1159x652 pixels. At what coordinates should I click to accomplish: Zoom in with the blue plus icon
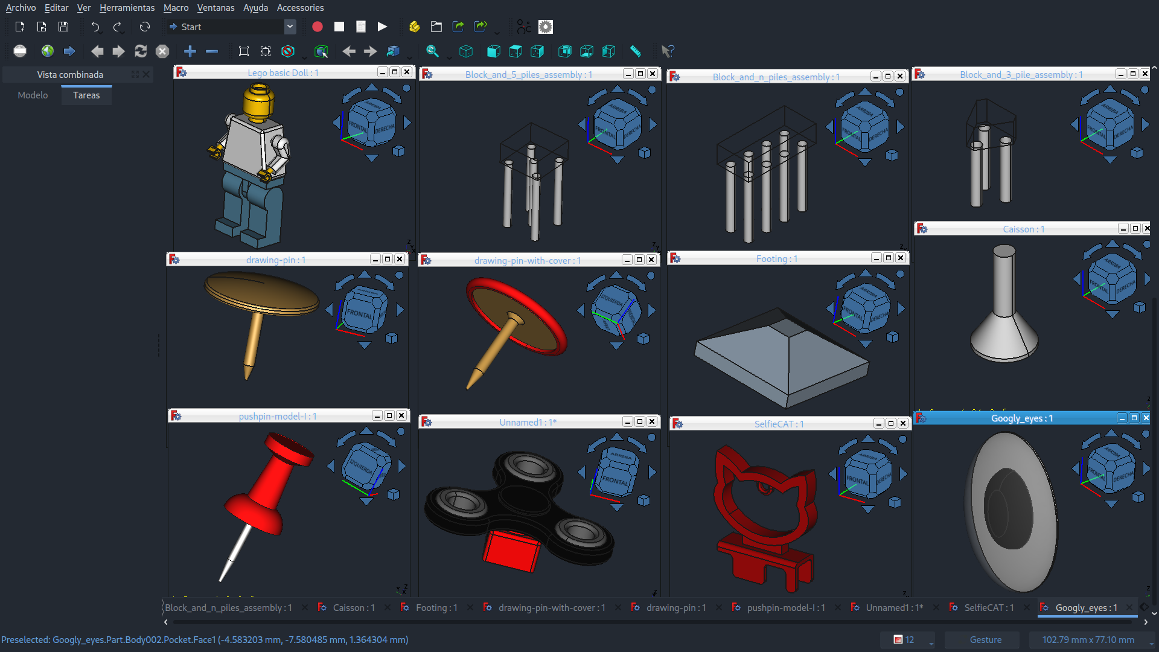tap(190, 51)
